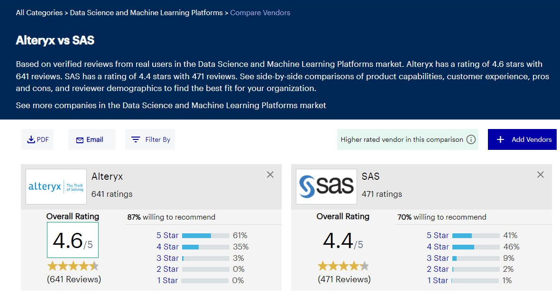Screen dimensions: 560x295
Task: Open SAS (471 Reviews) text
Action: click(344, 279)
